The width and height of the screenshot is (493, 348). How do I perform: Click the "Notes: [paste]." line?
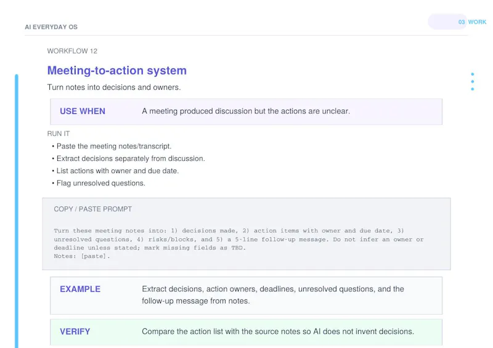[82, 256]
